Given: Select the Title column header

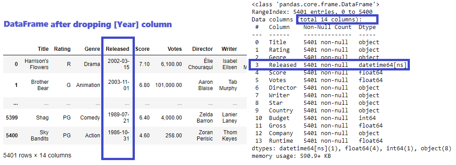Looking at the screenshot, I should 43,49.
